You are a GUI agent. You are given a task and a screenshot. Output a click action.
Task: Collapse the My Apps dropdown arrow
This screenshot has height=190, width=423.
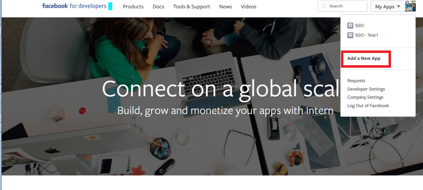click(x=398, y=7)
